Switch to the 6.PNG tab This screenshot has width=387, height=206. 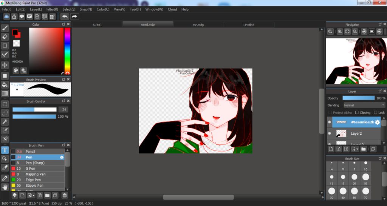point(97,25)
